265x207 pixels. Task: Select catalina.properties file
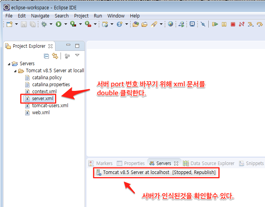pos(51,85)
